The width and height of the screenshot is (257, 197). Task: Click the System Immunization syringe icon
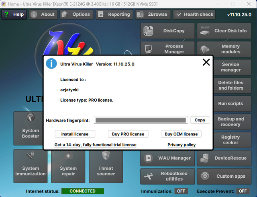pyautogui.click(x=31, y=155)
